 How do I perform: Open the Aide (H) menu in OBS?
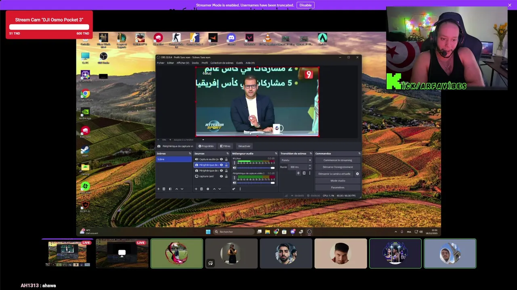pos(250,63)
